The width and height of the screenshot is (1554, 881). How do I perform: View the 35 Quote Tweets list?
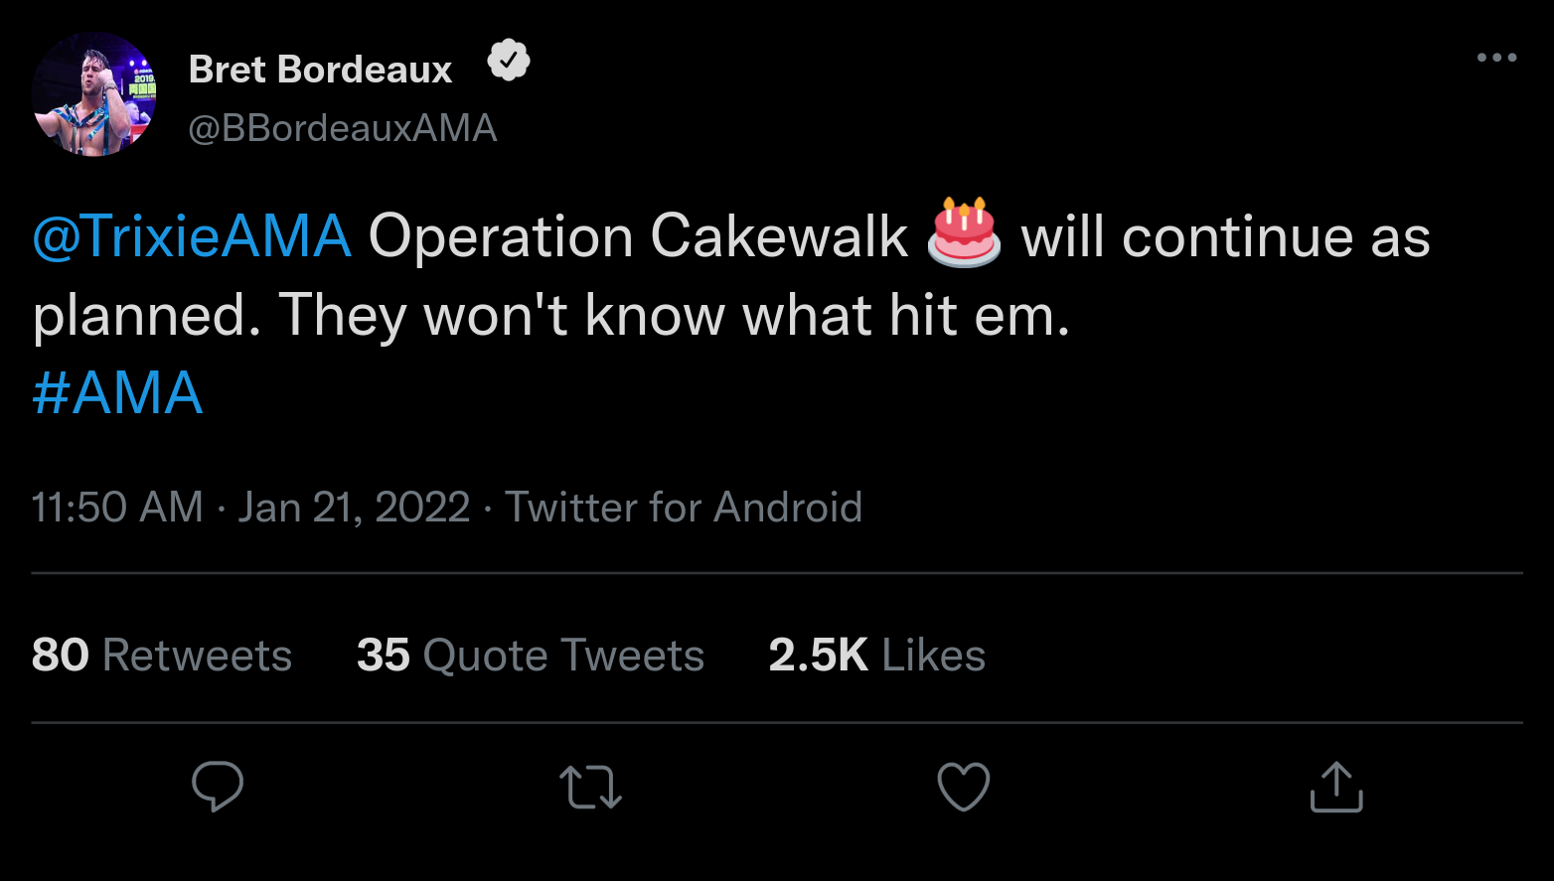[x=531, y=656]
